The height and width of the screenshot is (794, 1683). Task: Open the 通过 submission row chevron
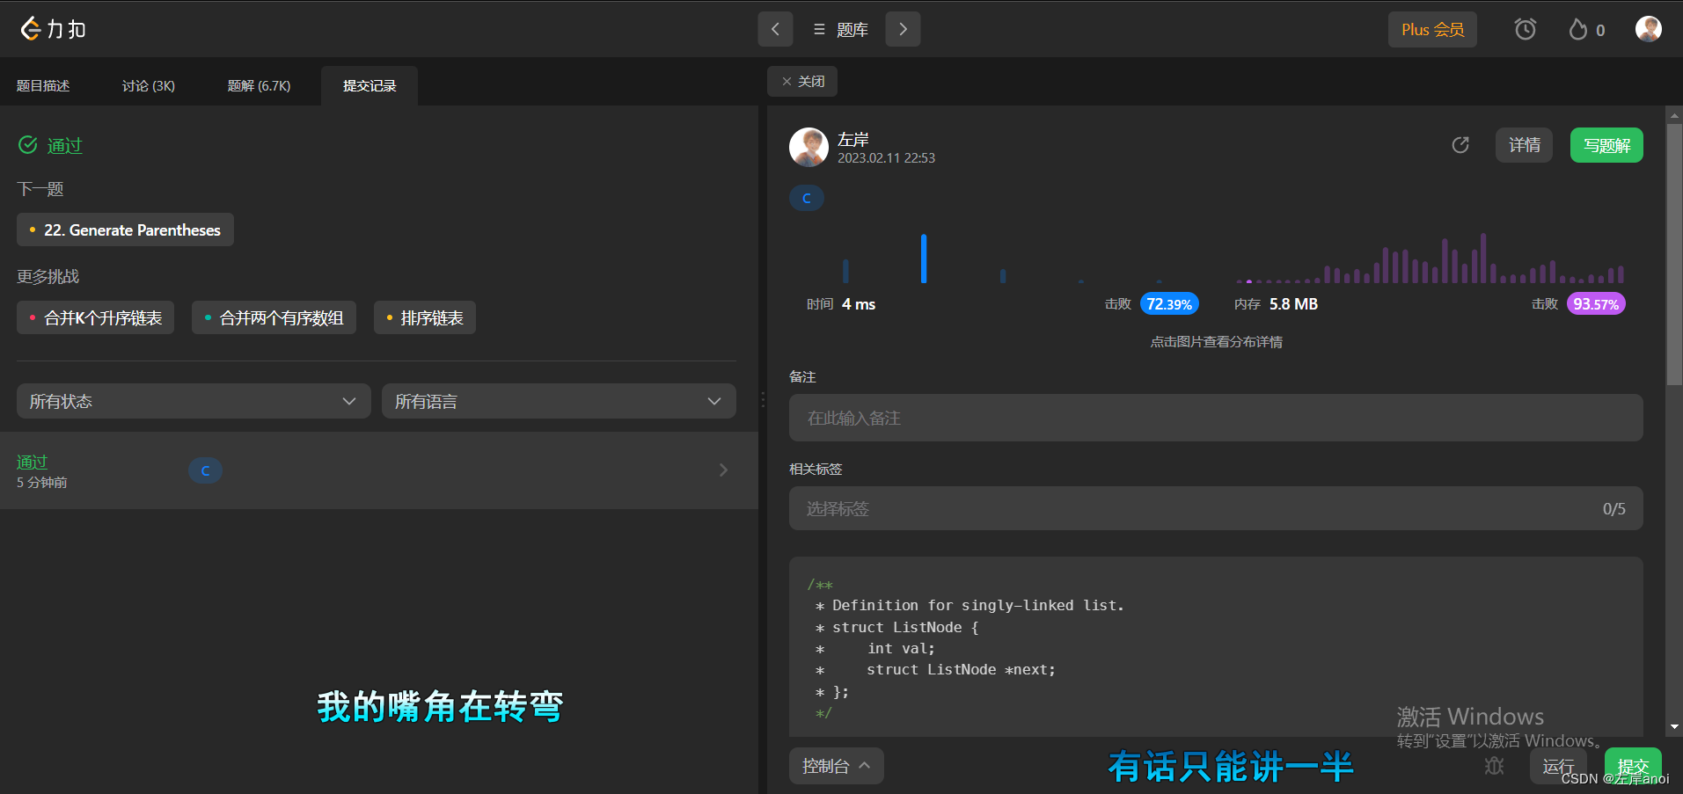tap(723, 470)
